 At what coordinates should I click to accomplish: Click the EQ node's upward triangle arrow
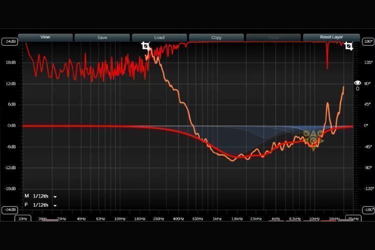click(x=313, y=133)
